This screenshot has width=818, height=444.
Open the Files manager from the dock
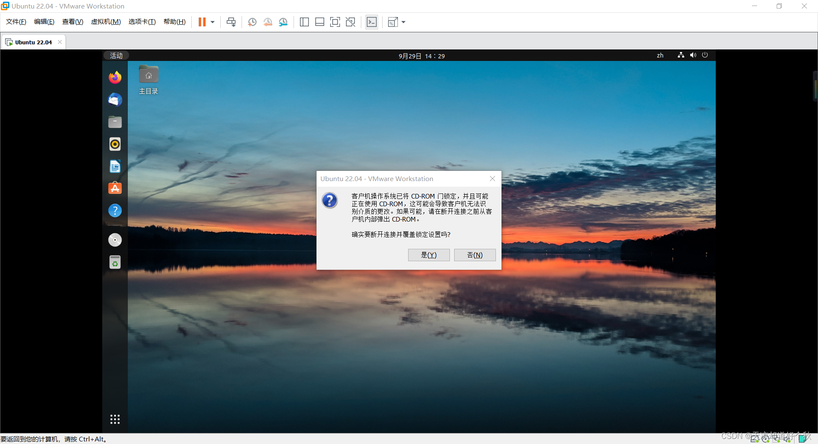[115, 122]
